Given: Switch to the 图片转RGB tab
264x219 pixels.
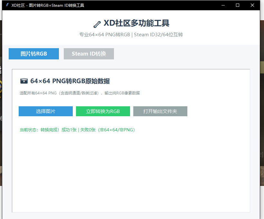Looking at the screenshot, I should (x=34, y=54).
